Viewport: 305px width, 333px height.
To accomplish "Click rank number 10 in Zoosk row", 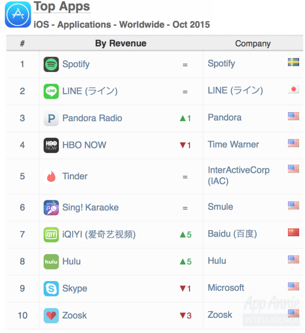I will 23,315.
